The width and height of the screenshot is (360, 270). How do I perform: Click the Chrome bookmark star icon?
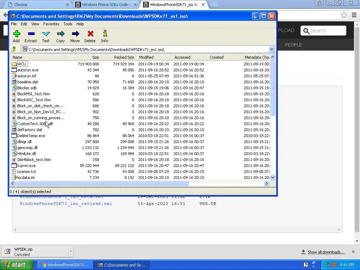coord(344,15)
